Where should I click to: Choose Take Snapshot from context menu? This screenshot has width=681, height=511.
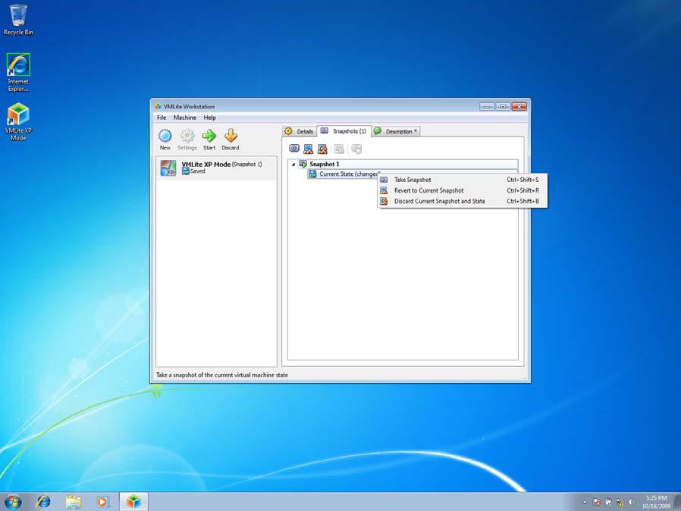(462, 180)
